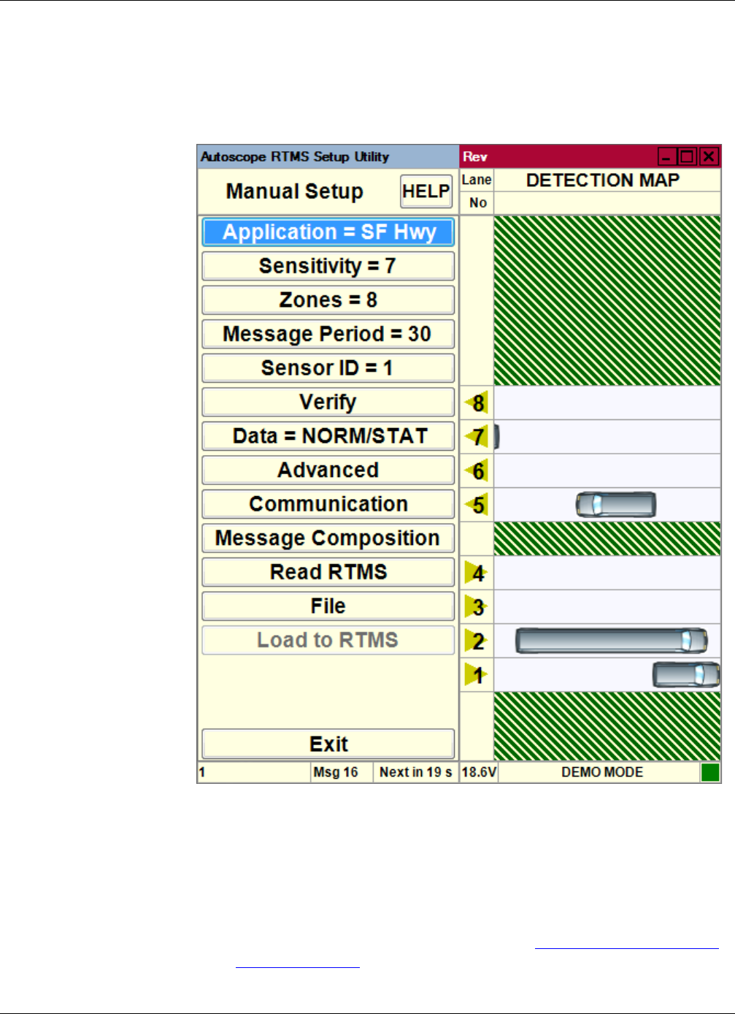
Task: Click the vehicle blip in lane 7
Action: pos(497,437)
